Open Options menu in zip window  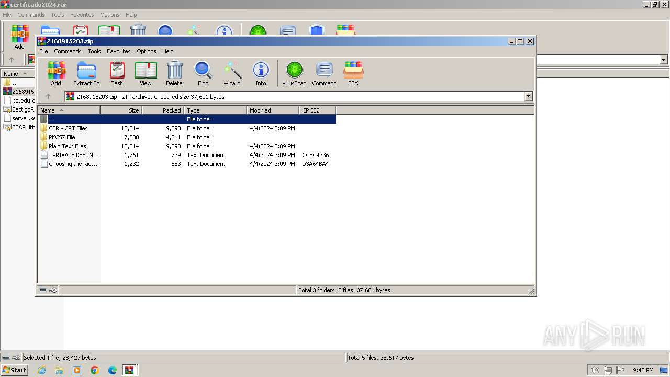[x=147, y=51]
